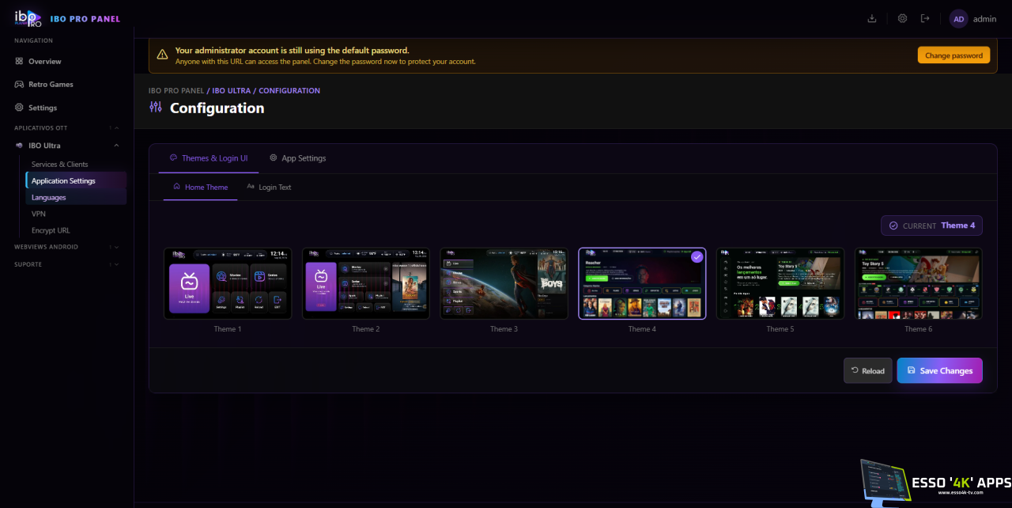Open Languages in the sidebar
The width and height of the screenshot is (1012, 508).
click(76, 197)
